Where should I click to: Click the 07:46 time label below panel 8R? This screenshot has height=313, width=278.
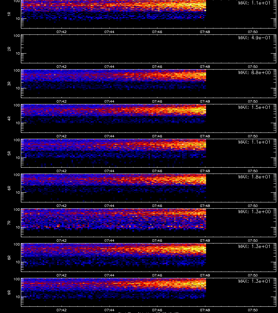[157, 275]
